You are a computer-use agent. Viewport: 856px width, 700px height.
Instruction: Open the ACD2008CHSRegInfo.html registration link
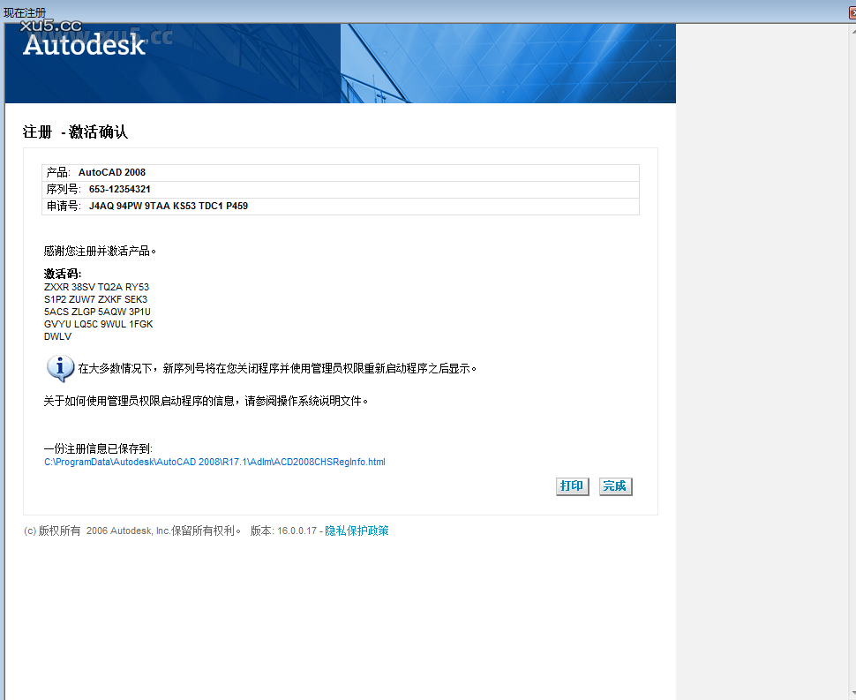pyautogui.click(x=214, y=461)
